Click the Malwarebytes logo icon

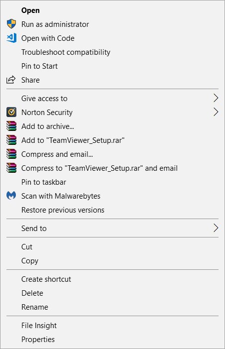[x=11, y=196]
